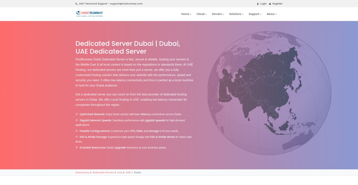The width and height of the screenshot is (358, 185).
Task: Expand the chevron next to Servers
Action: [x=223, y=14]
